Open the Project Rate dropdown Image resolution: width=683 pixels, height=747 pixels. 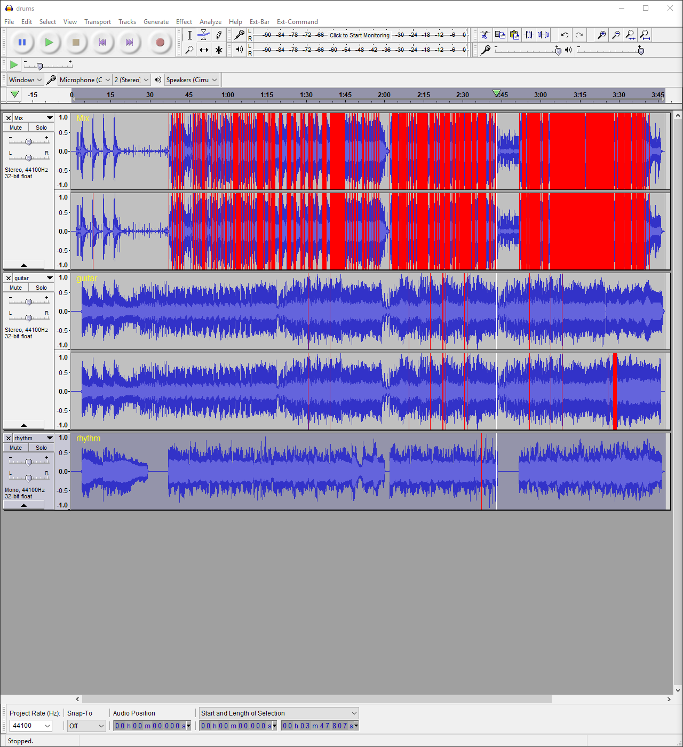(31, 726)
